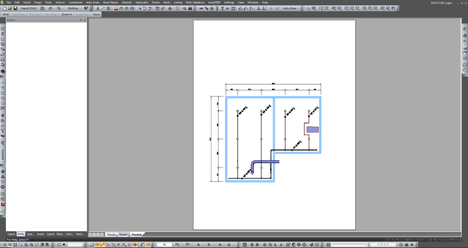Image resolution: width=468 pixels, height=248 pixels.
Task: Switch to the Model tab
Action: 111,235
